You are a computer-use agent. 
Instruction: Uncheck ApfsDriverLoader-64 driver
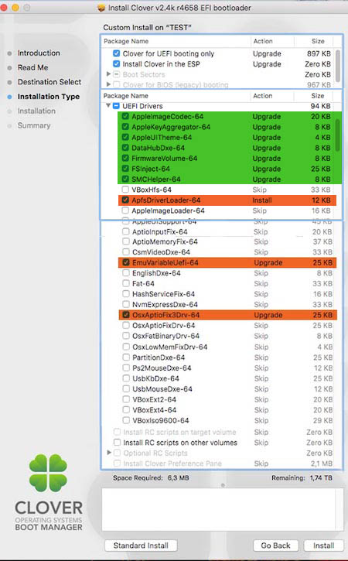pos(125,200)
